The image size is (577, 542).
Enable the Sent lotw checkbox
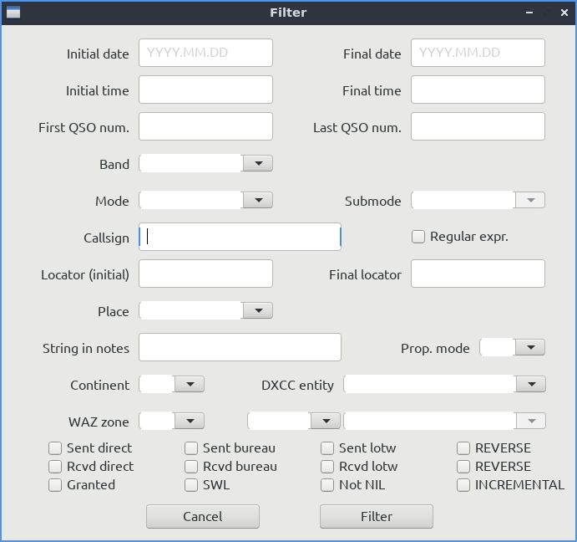[x=327, y=448]
